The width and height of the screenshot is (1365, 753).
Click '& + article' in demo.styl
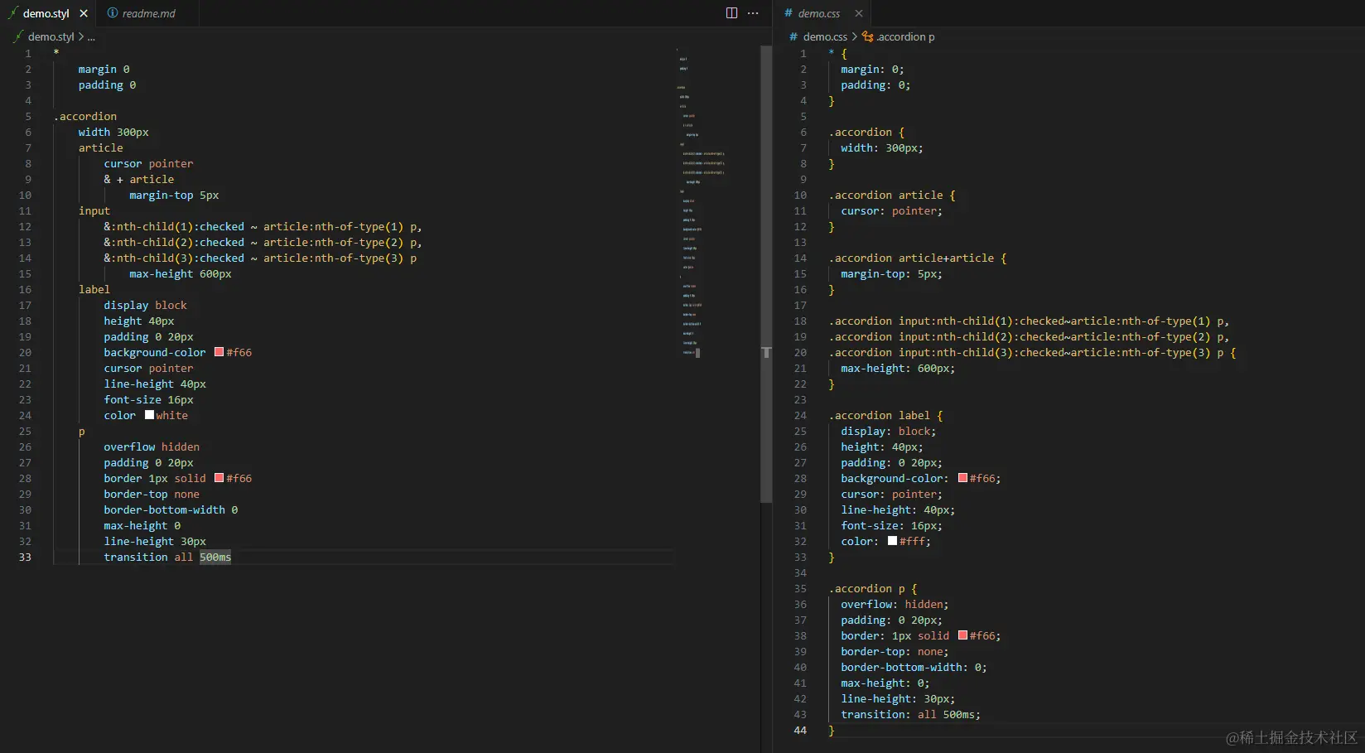click(x=139, y=179)
